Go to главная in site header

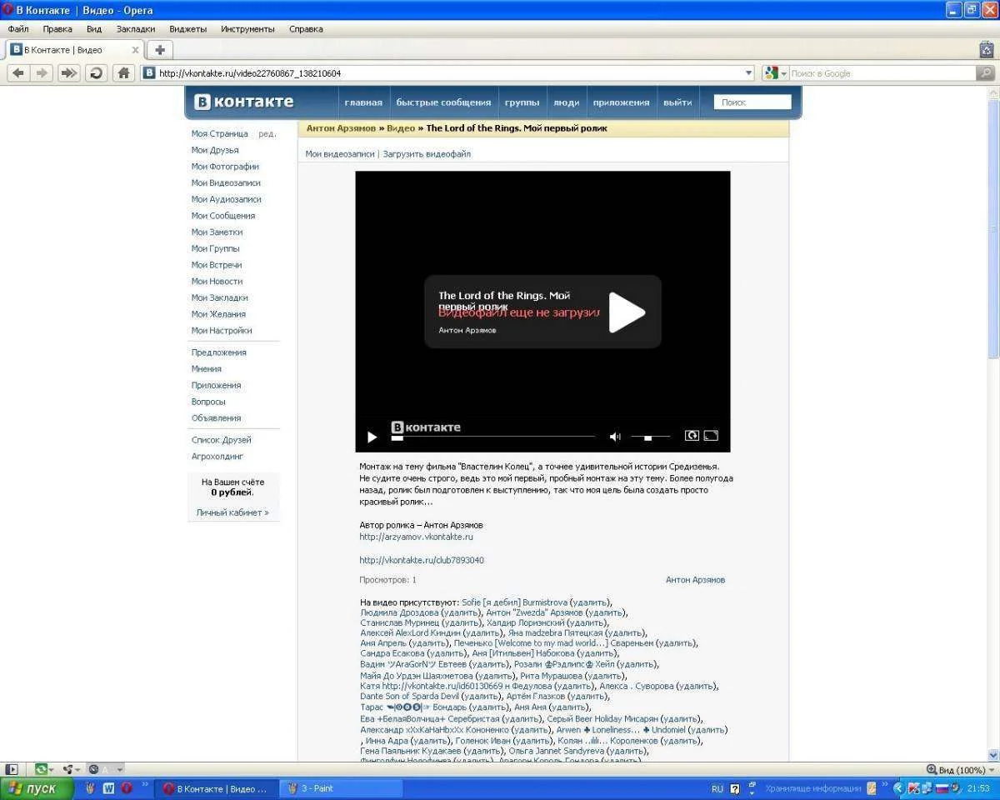click(x=363, y=102)
